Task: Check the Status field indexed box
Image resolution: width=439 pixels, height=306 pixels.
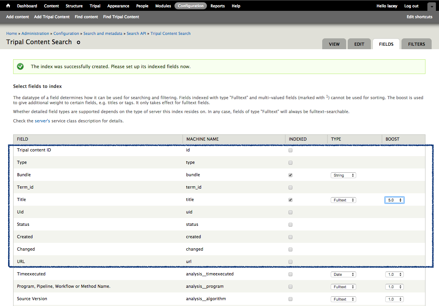Action: pos(290,225)
